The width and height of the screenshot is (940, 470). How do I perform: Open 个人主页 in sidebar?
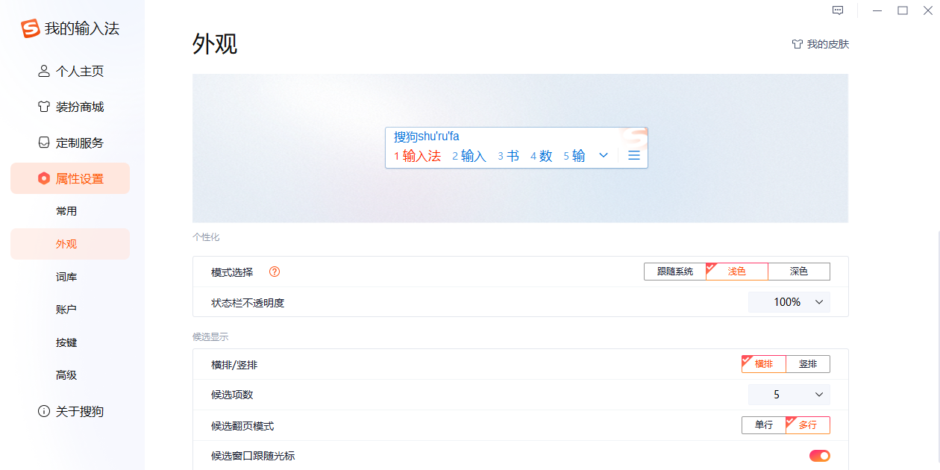pos(70,72)
